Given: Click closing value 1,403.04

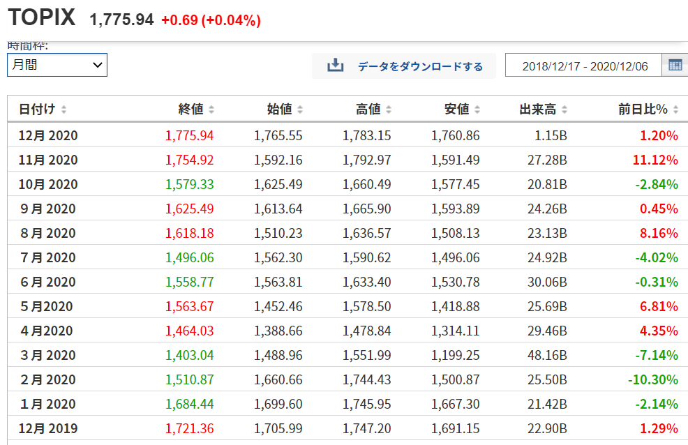Looking at the screenshot, I should point(190,355).
